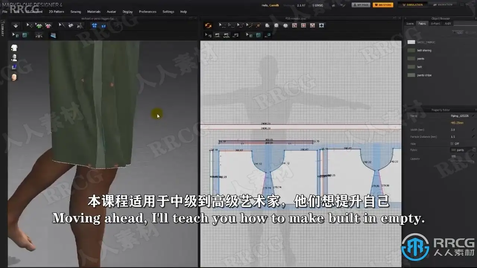Click the down-arrow simulate icon in 3D toolbar
Image resolution: width=477 pixels, height=268 pixels.
tap(16, 26)
